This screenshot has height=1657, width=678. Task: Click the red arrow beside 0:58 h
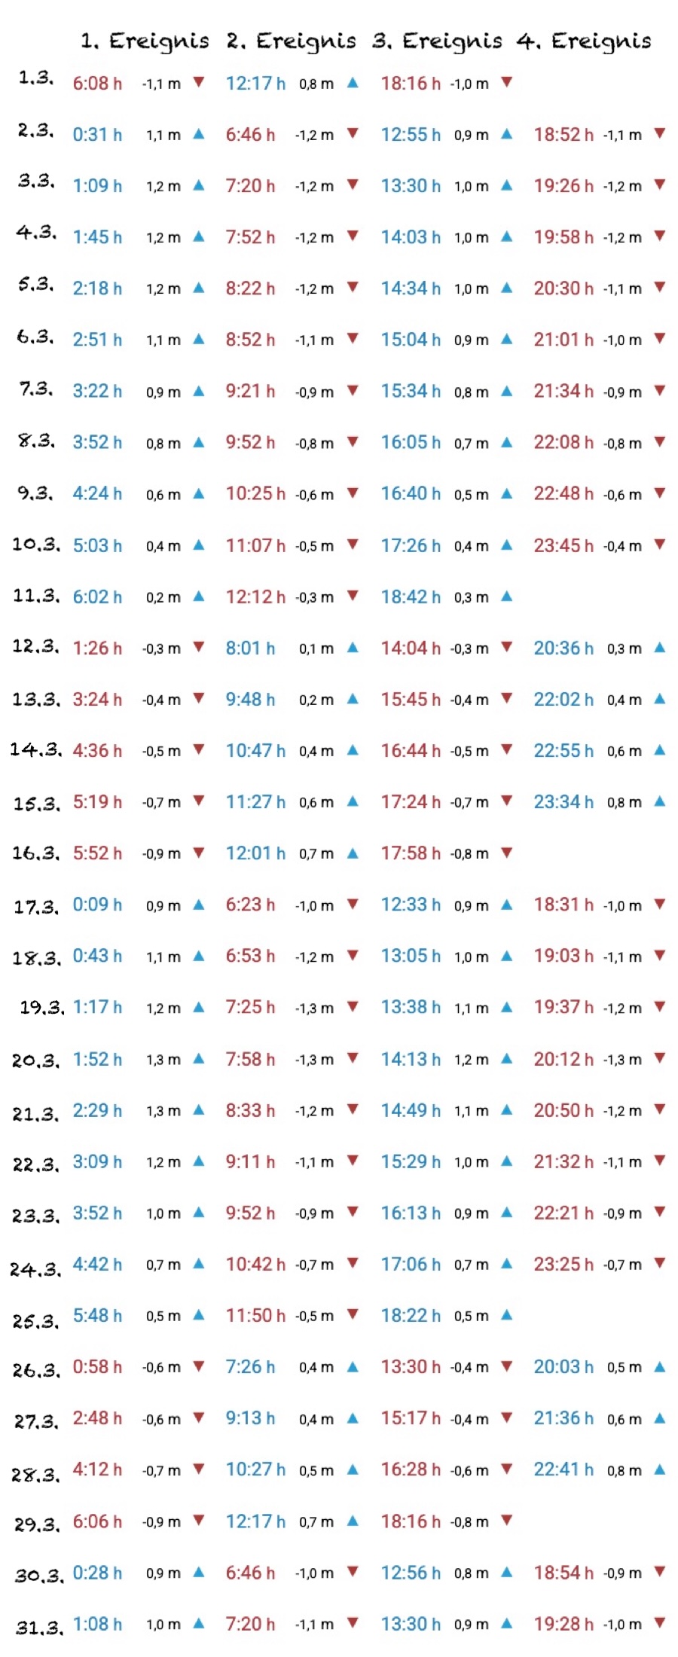(199, 1366)
